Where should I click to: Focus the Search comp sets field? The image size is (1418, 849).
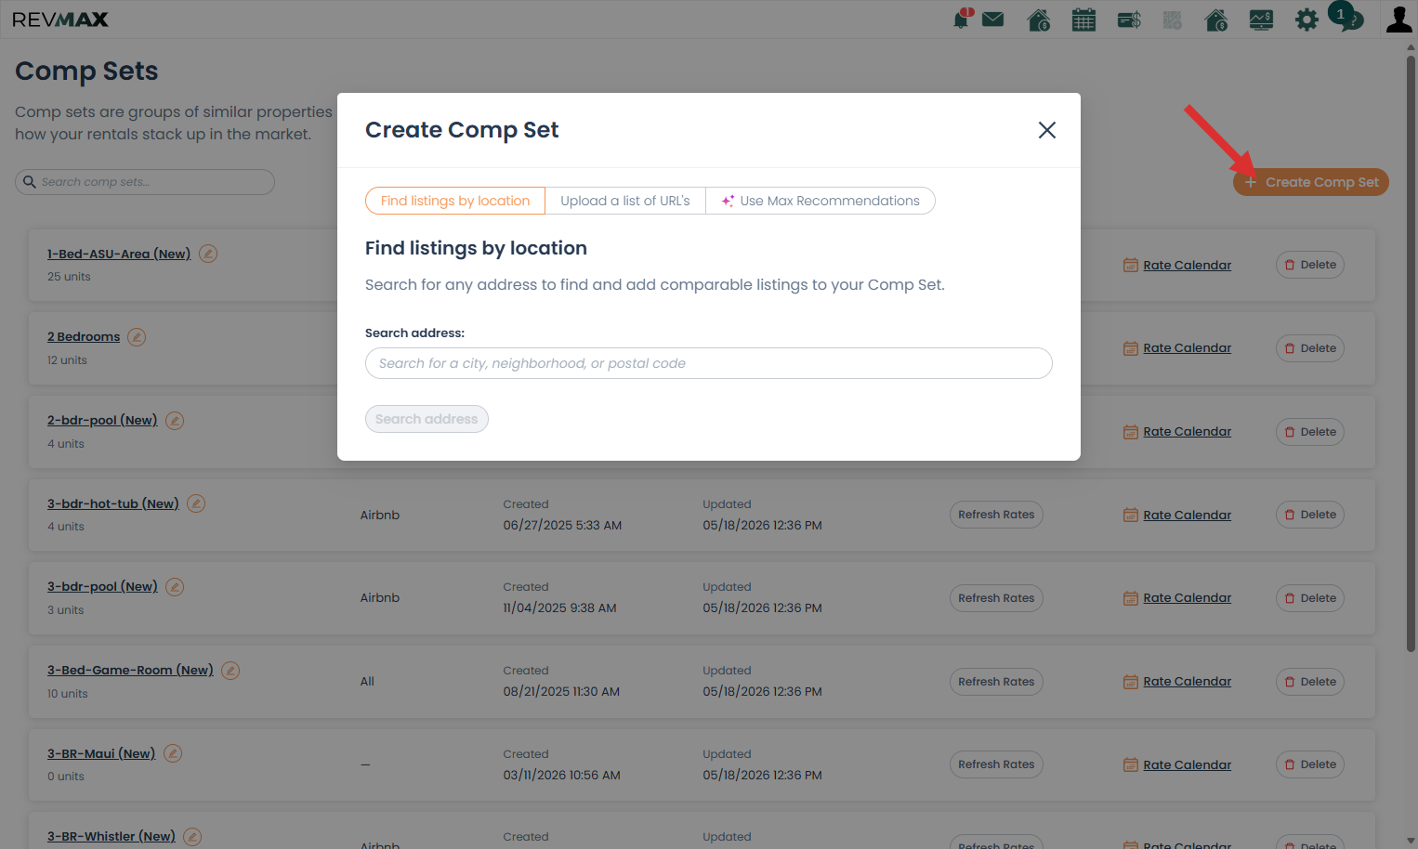(x=145, y=182)
